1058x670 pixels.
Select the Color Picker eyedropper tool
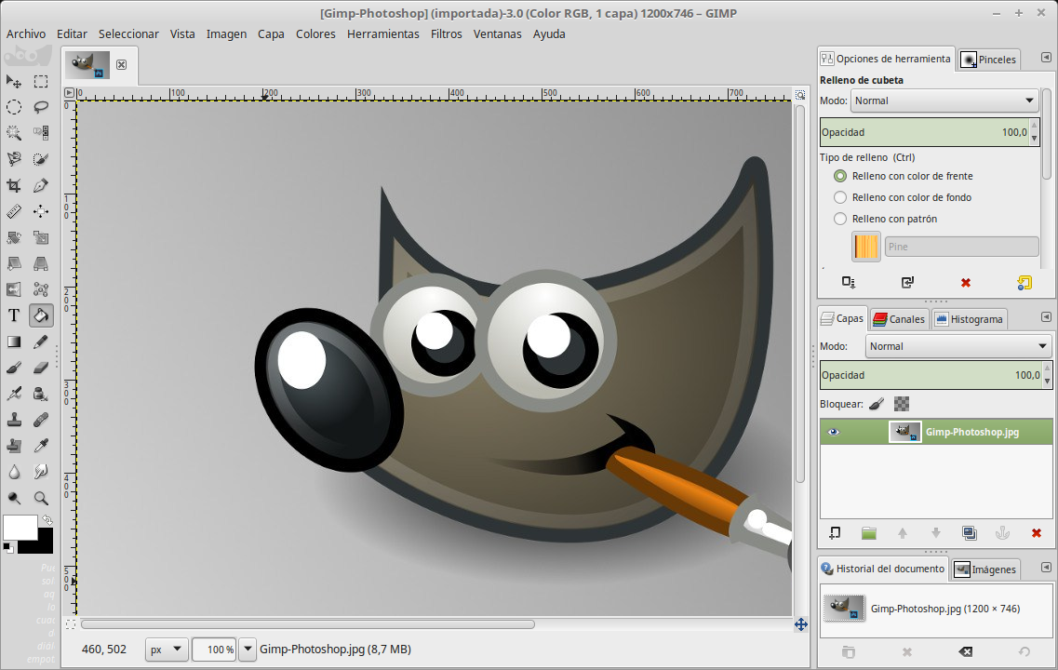(x=41, y=446)
